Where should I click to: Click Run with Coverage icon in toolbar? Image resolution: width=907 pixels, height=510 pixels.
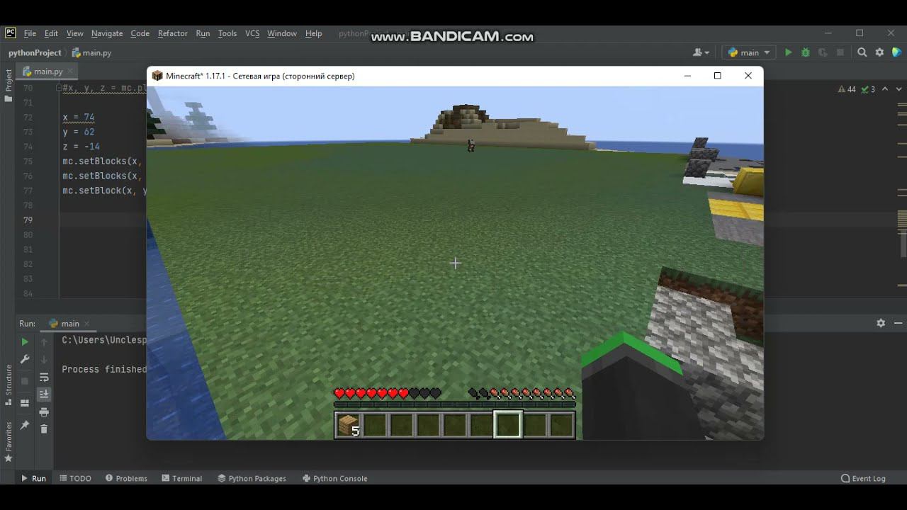[x=823, y=52]
